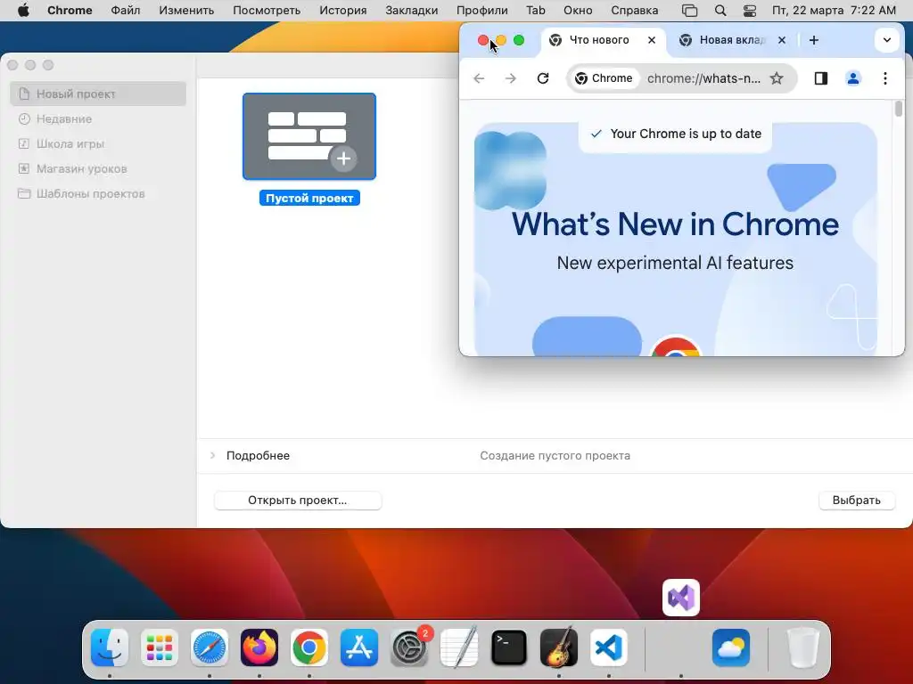Open System Settings from the Dock

pos(408,647)
